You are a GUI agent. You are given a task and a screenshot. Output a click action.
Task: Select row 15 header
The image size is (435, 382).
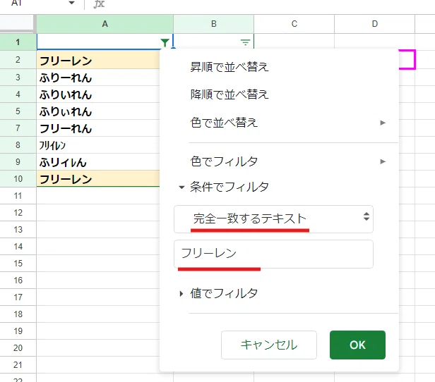point(18,264)
